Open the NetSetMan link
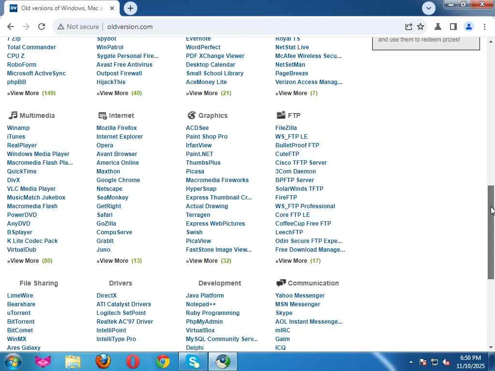 coord(290,65)
